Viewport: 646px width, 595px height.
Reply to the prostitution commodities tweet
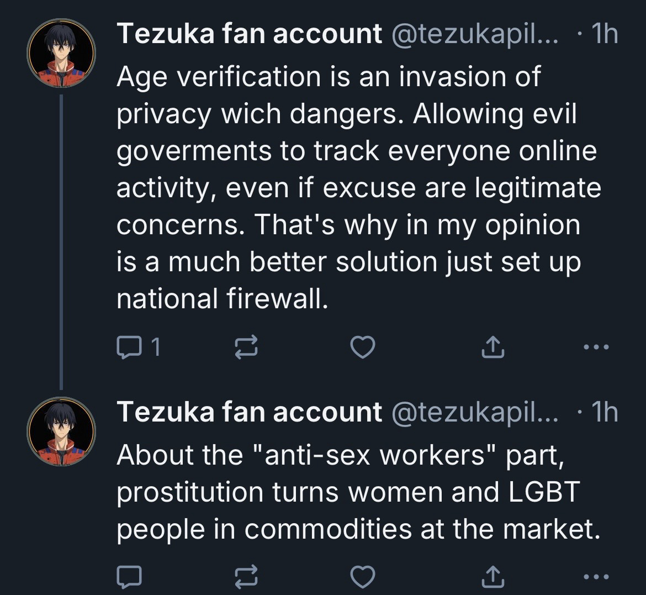129,577
